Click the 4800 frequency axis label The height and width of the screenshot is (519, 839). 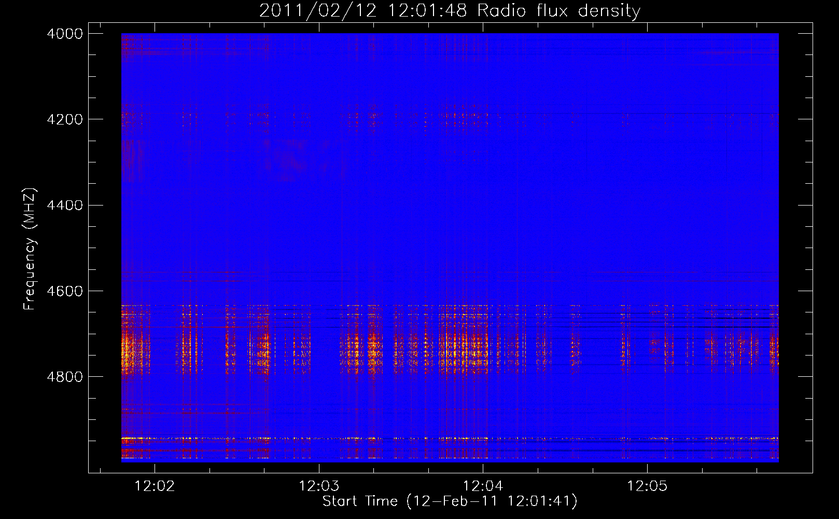64,377
